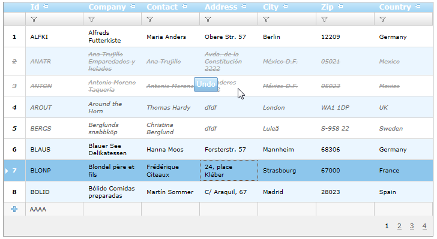Pin the Zip column

click(x=340, y=6)
